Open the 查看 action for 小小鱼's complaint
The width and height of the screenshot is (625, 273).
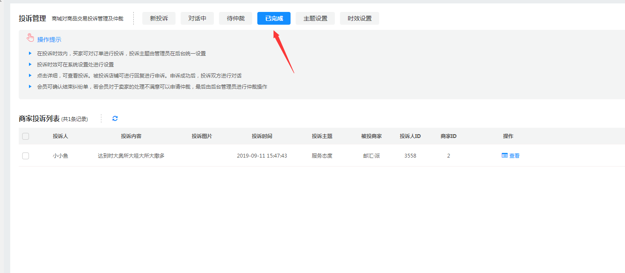click(x=511, y=156)
